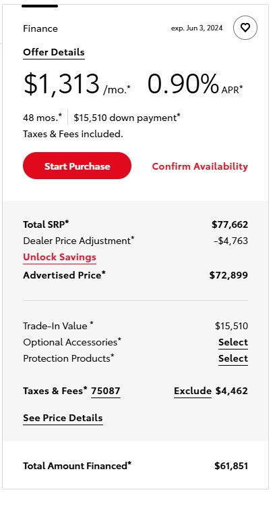Open the Dealer Price Adjustment asterisk note
The height and width of the screenshot is (505, 277).
click(133, 239)
